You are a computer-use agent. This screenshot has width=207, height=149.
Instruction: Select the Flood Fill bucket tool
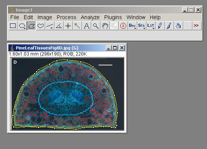click(x=179, y=26)
